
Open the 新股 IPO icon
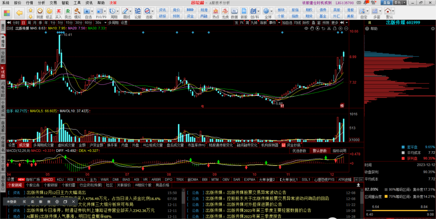pyautogui.click(x=244, y=11)
